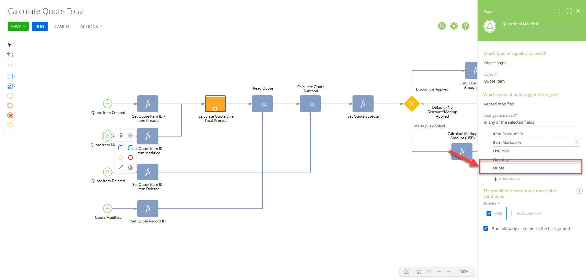This screenshot has width=586, height=280.
Task: Open signal type dropdown showing Object signal
Action: [x=531, y=63]
